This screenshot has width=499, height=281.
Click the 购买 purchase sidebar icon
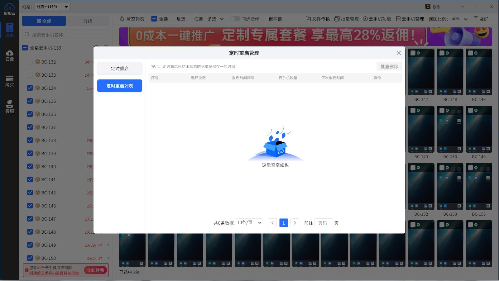pos(9,81)
